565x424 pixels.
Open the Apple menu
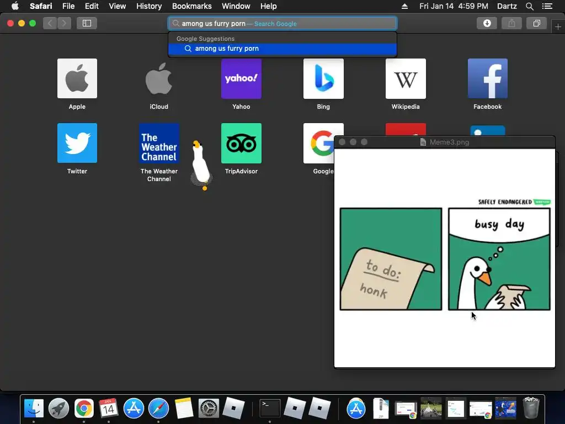click(15, 6)
